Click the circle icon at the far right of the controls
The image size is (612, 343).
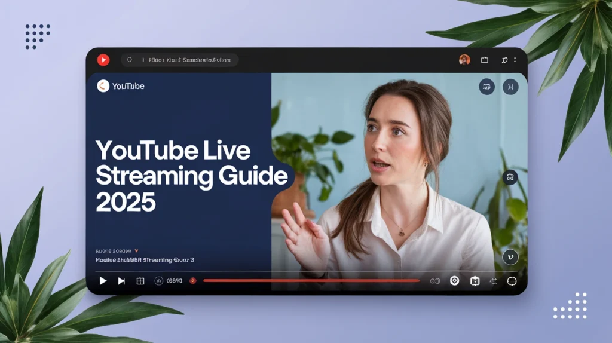tap(512, 281)
